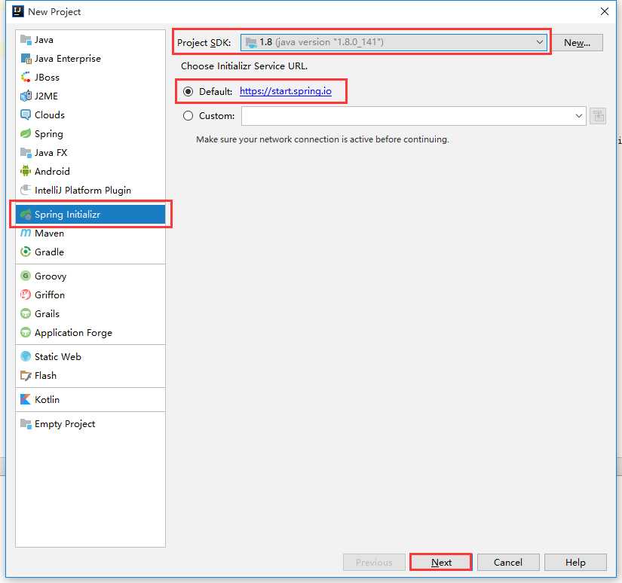Click the Flash icon
622x583 pixels.
(26, 375)
